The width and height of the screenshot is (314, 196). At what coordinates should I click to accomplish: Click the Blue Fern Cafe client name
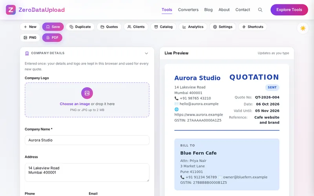point(199,153)
